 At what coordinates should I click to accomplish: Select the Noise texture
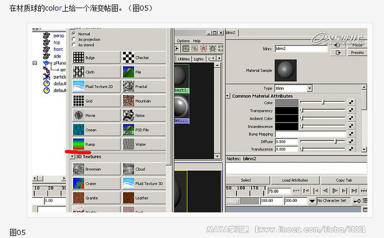point(144,115)
